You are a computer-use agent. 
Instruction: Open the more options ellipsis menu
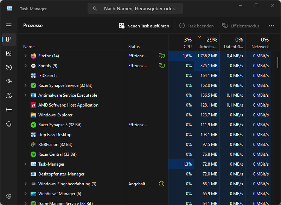pyautogui.click(x=272, y=26)
